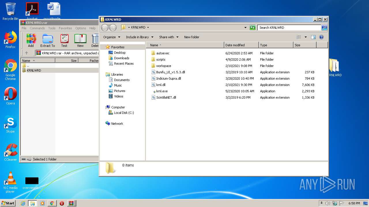Select krnl.dll file in the list
This screenshot has width=369, height=207.
tap(161, 85)
